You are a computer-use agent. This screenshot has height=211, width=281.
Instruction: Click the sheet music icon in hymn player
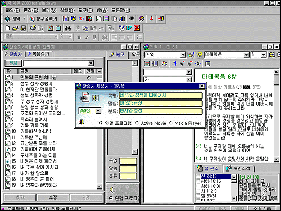[x=84, y=97]
